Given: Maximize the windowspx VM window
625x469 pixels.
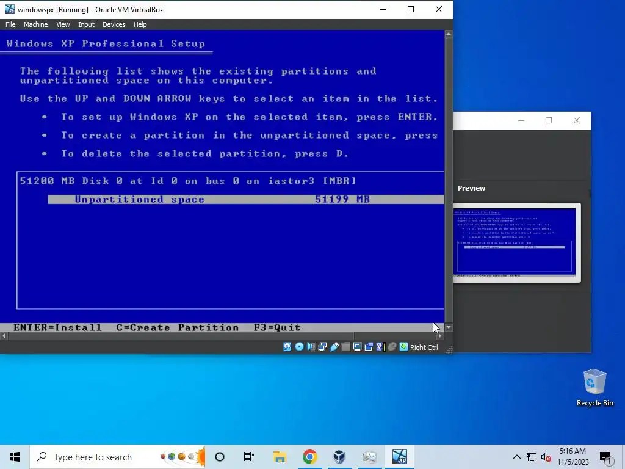Looking at the screenshot, I should (411, 9).
